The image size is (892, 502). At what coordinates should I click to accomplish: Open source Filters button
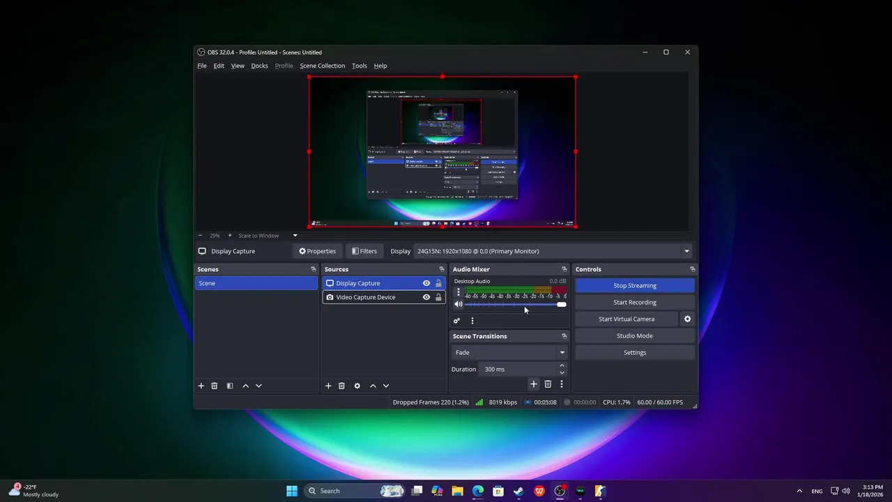tap(364, 251)
